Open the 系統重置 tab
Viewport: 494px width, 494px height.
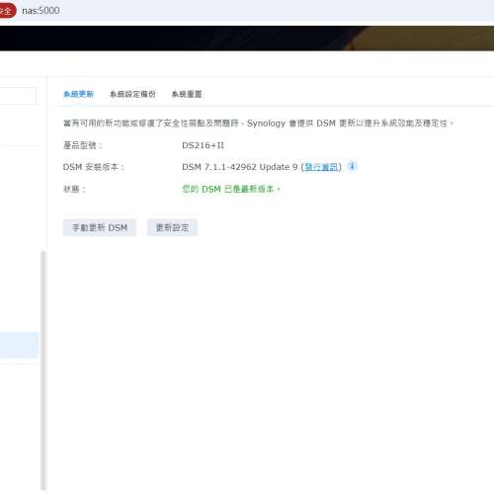tap(187, 94)
